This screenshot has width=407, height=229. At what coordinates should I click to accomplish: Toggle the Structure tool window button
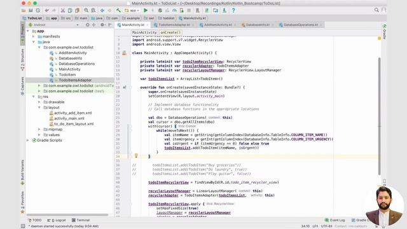pos(23,60)
